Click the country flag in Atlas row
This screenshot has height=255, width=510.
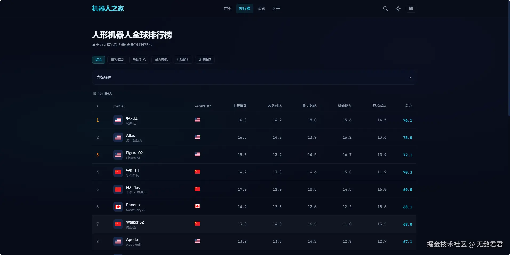pyautogui.click(x=197, y=137)
